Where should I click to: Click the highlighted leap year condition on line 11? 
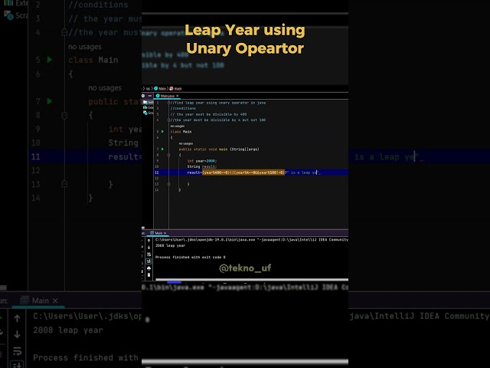click(x=243, y=172)
